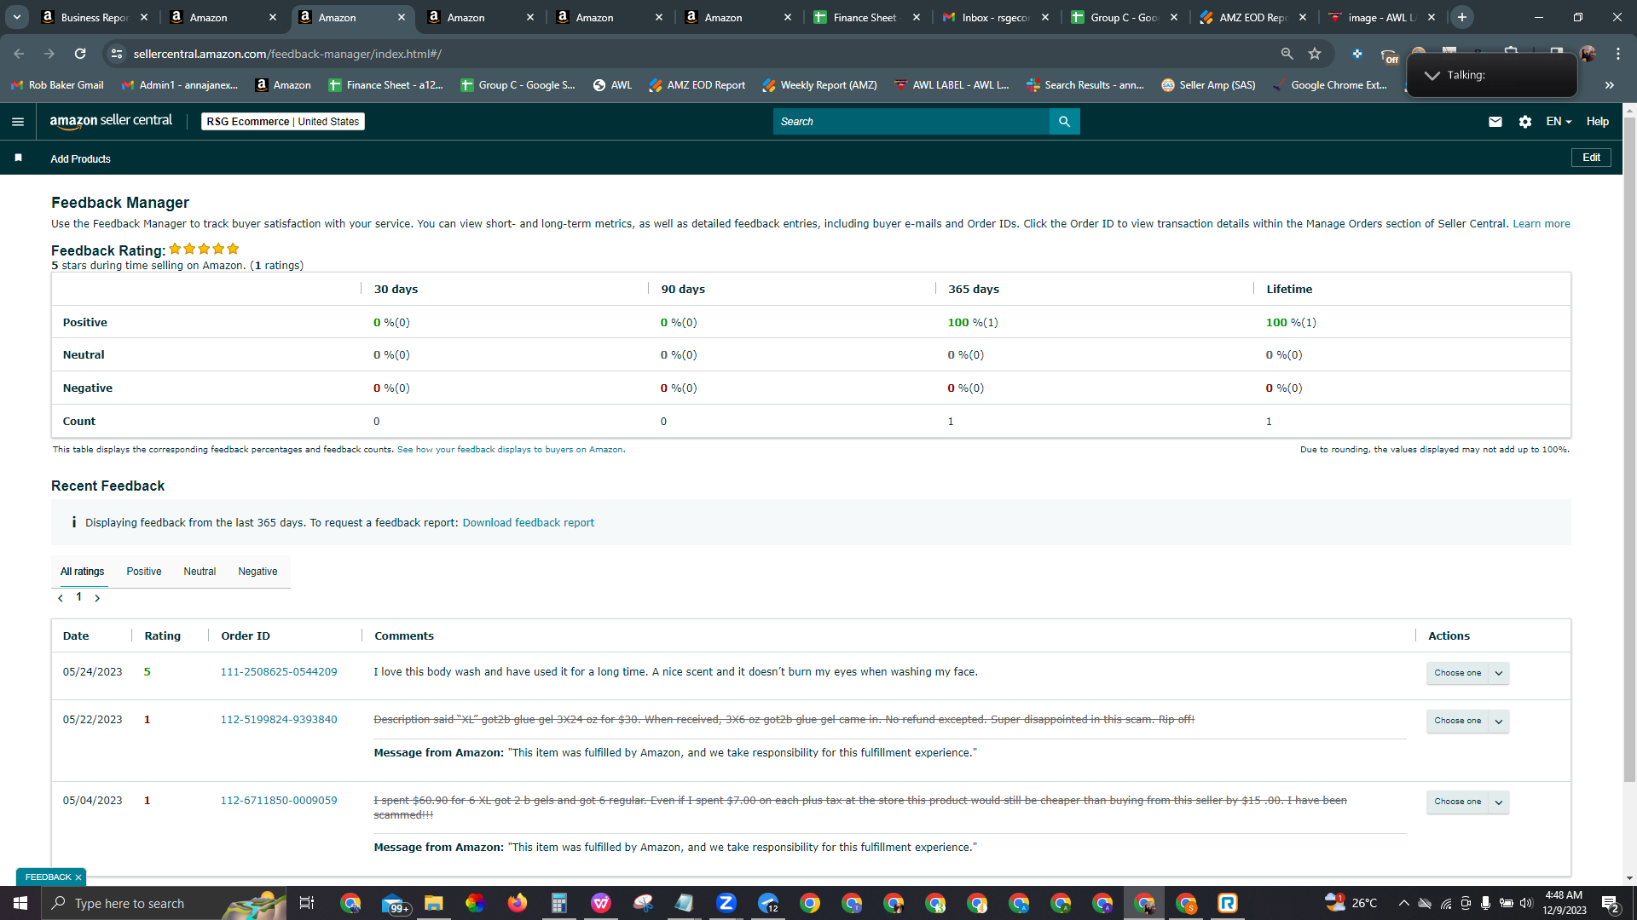The height and width of the screenshot is (920, 1637).
Task: Open order 112-6711850-0009059 link
Action: tap(279, 801)
